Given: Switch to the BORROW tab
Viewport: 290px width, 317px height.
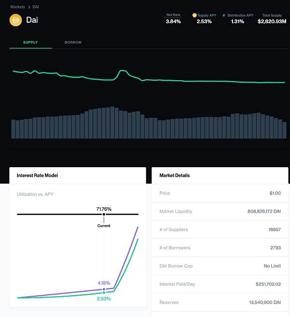Looking at the screenshot, I should (73, 42).
